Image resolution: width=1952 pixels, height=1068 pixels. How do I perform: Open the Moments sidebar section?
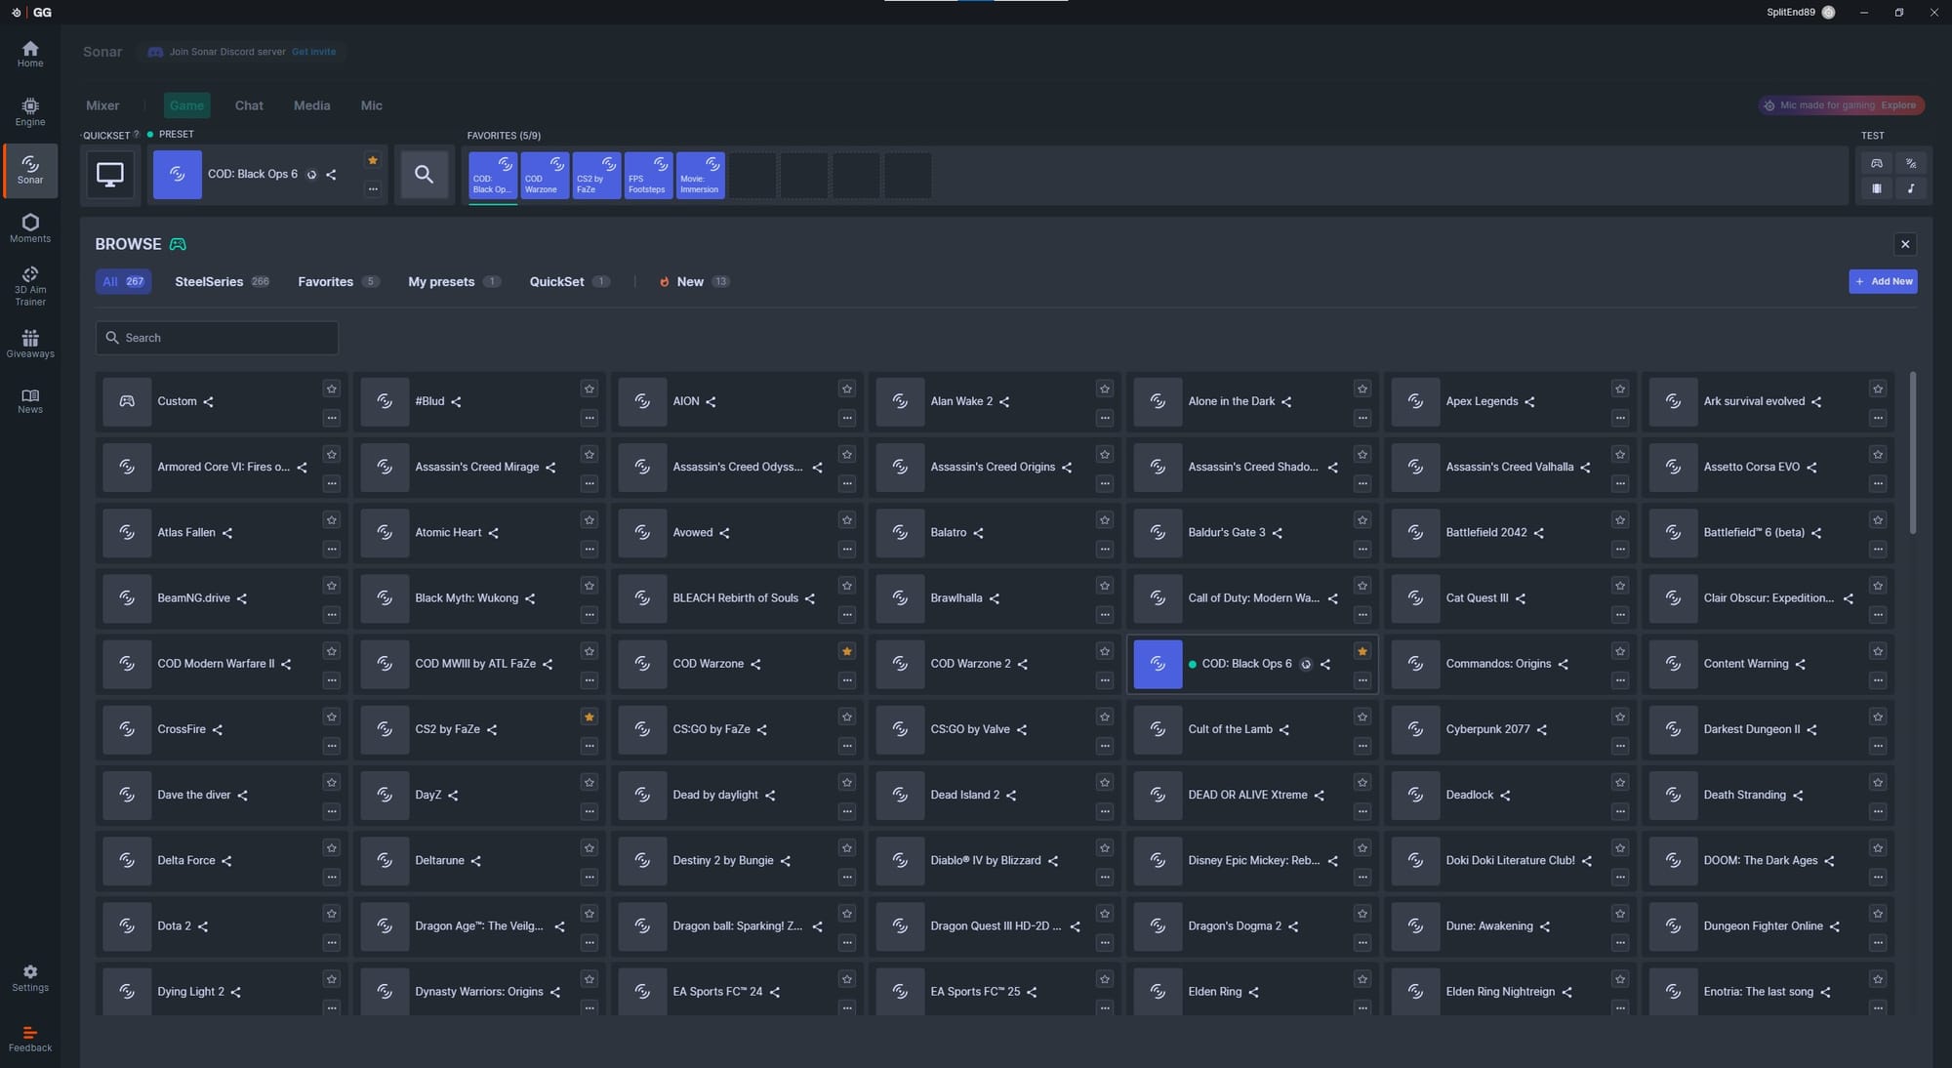[x=30, y=228]
